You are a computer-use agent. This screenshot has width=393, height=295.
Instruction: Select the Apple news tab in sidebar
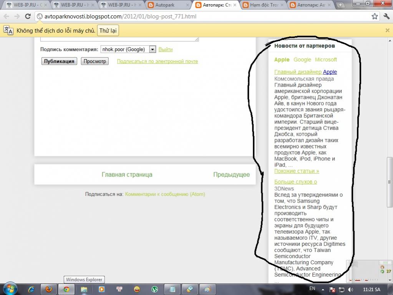coord(282,60)
